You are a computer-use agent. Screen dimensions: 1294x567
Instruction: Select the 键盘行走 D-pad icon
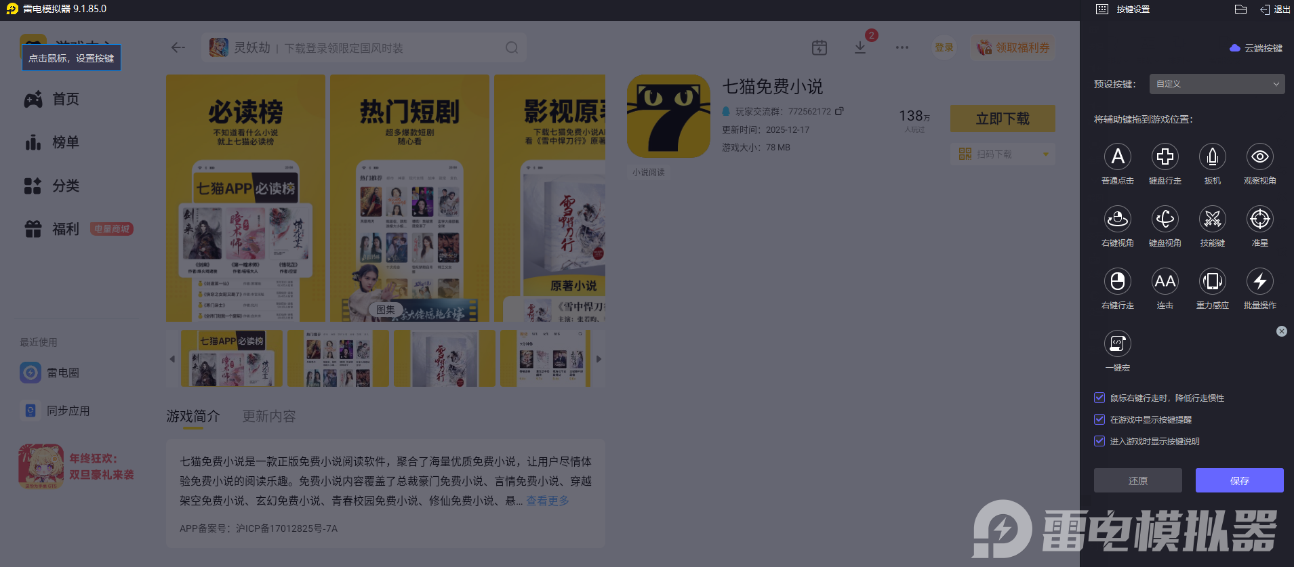coord(1165,156)
